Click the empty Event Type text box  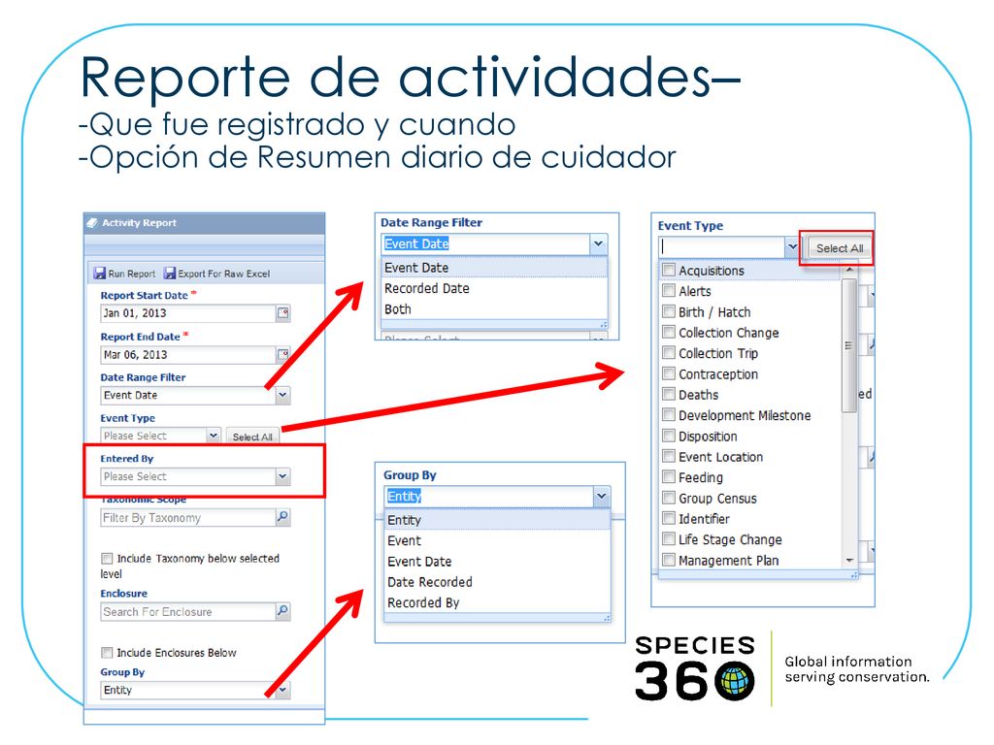pyautogui.click(x=722, y=246)
